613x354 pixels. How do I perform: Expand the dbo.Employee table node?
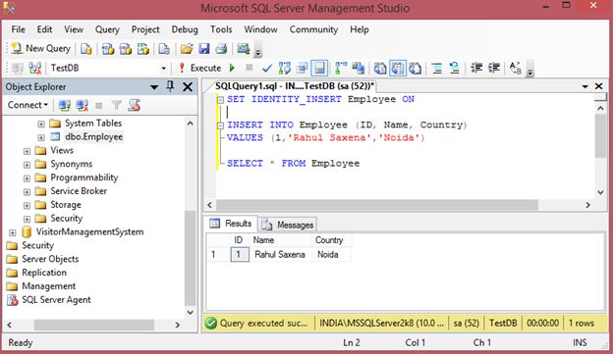tap(41, 137)
